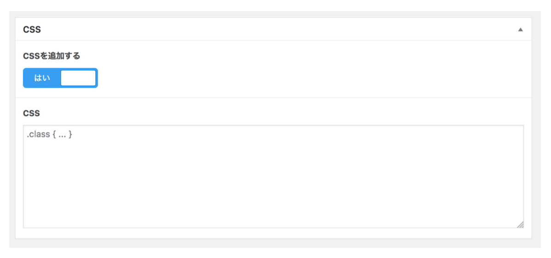Hide the CSS metabox contents via header arrow
This screenshot has height=258, width=551.
(x=521, y=29)
